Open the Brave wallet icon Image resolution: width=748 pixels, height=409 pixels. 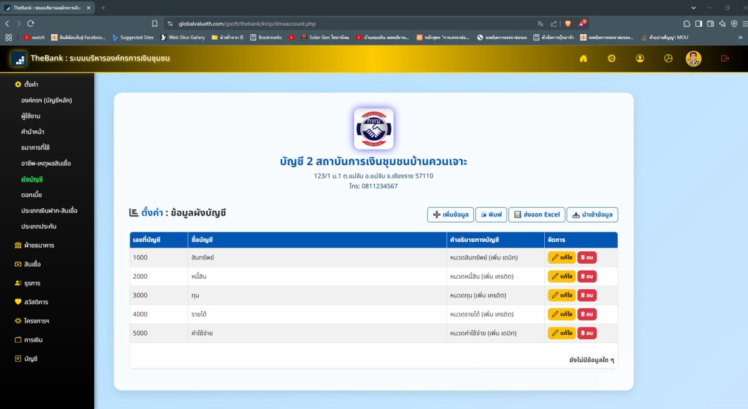pos(710,23)
